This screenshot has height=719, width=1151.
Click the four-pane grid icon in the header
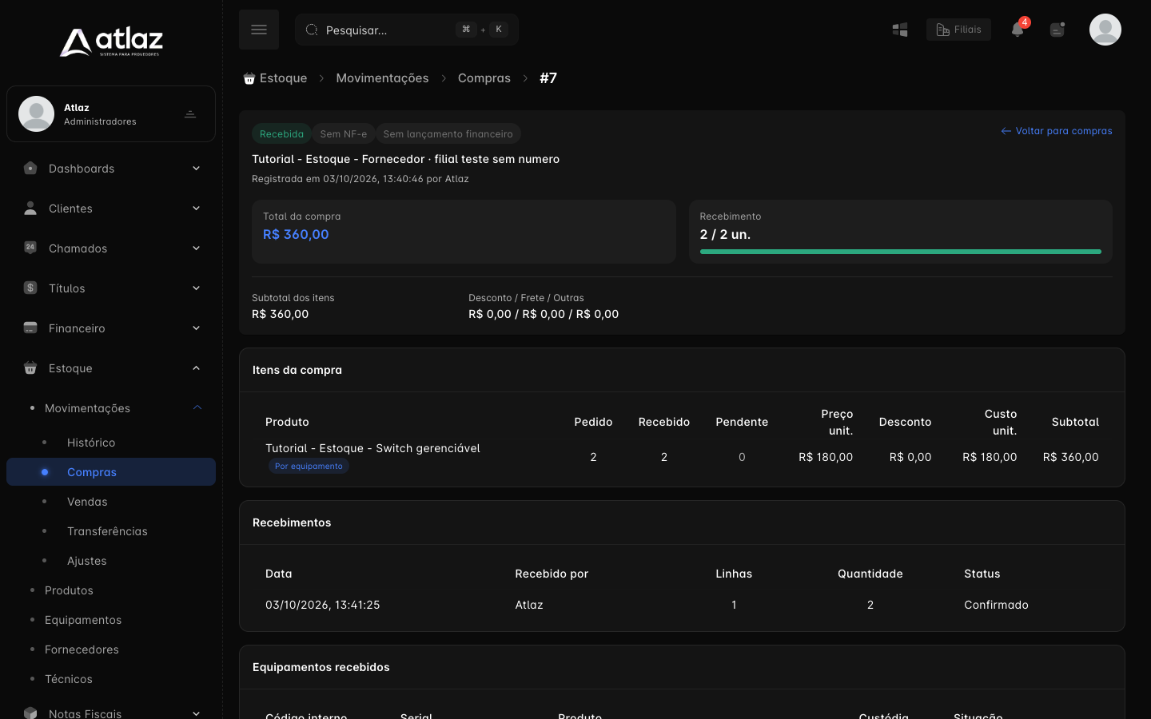point(900,30)
